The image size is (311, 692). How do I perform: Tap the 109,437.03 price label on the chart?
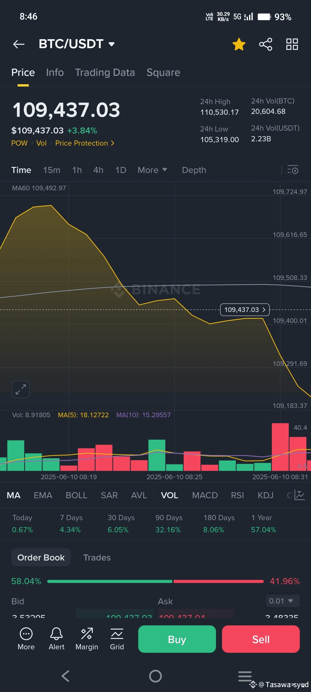coord(245,310)
